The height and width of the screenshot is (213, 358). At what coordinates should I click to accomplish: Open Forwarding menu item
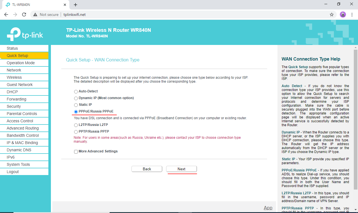(x=24, y=99)
